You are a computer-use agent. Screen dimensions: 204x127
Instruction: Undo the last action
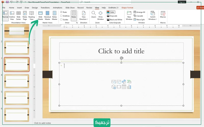(11, 2)
